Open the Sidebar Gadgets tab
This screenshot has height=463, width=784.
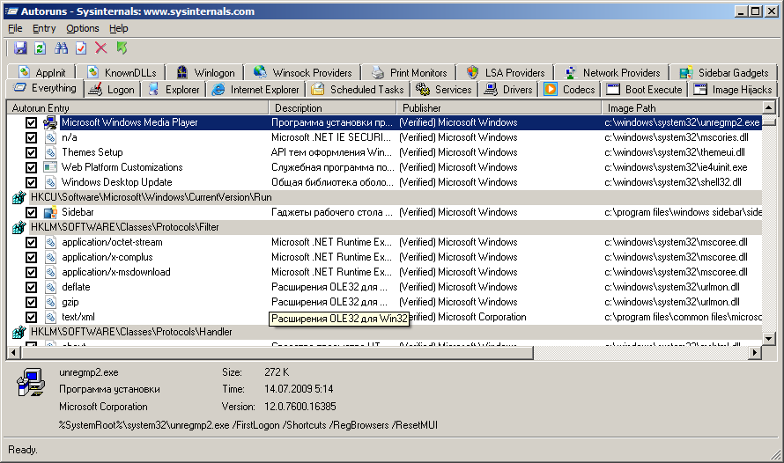[x=723, y=73]
